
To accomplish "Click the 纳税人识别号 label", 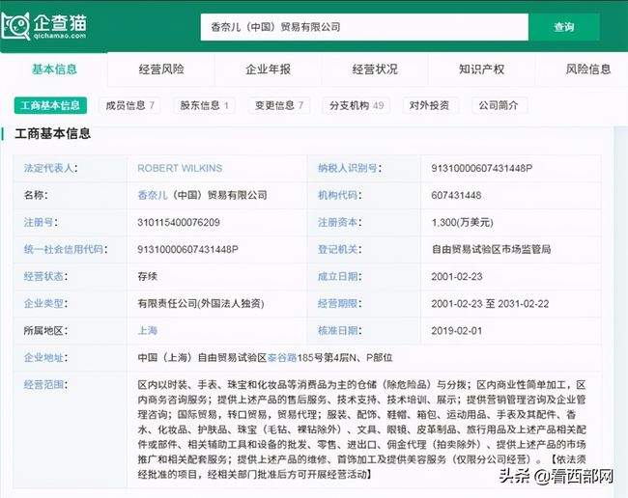I will pos(349,168).
